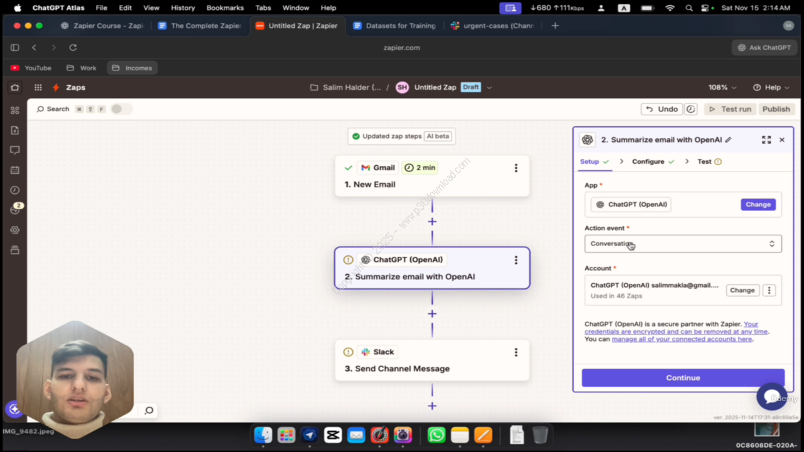The height and width of the screenshot is (452, 804).
Task: Click the pencil icon to rename step
Action: [x=729, y=140]
